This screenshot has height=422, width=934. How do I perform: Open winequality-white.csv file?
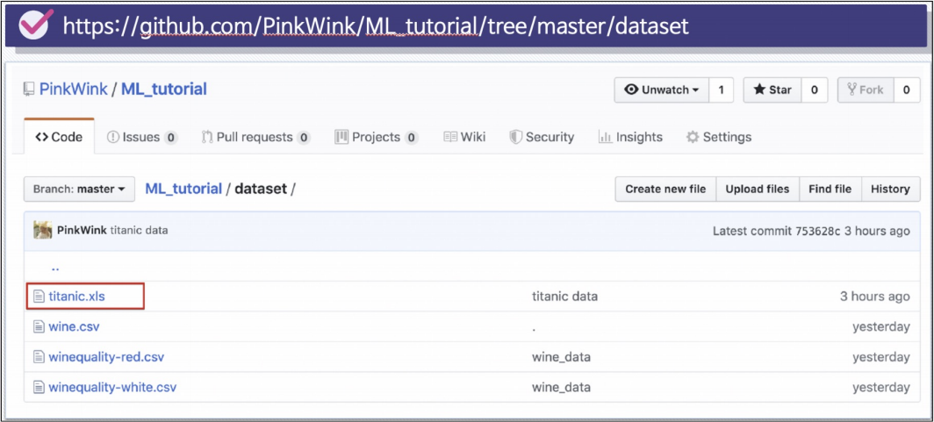click(x=112, y=388)
